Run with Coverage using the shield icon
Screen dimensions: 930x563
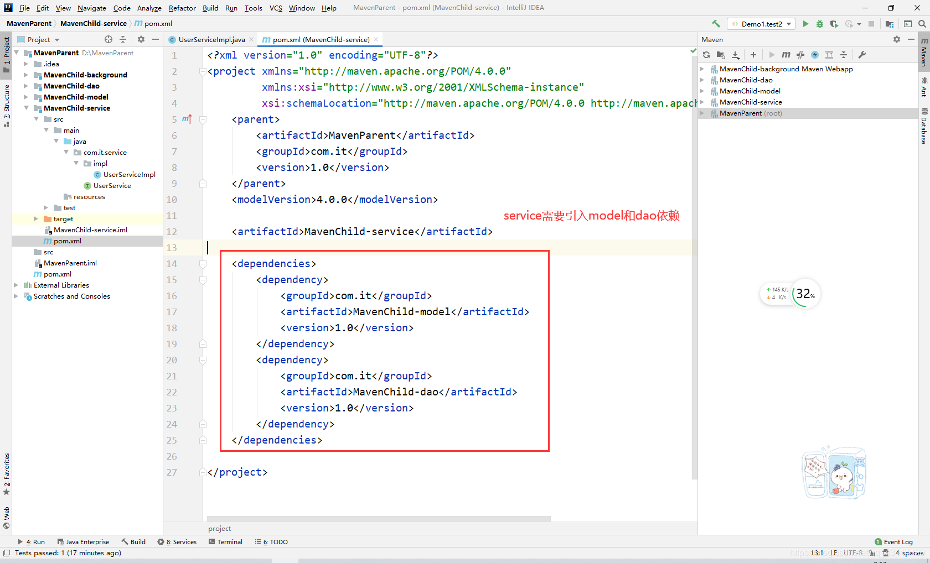click(834, 24)
